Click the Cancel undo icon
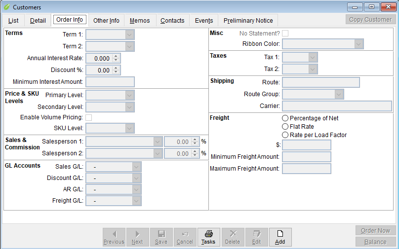The width and height of the screenshot is (399, 249). 185,234
